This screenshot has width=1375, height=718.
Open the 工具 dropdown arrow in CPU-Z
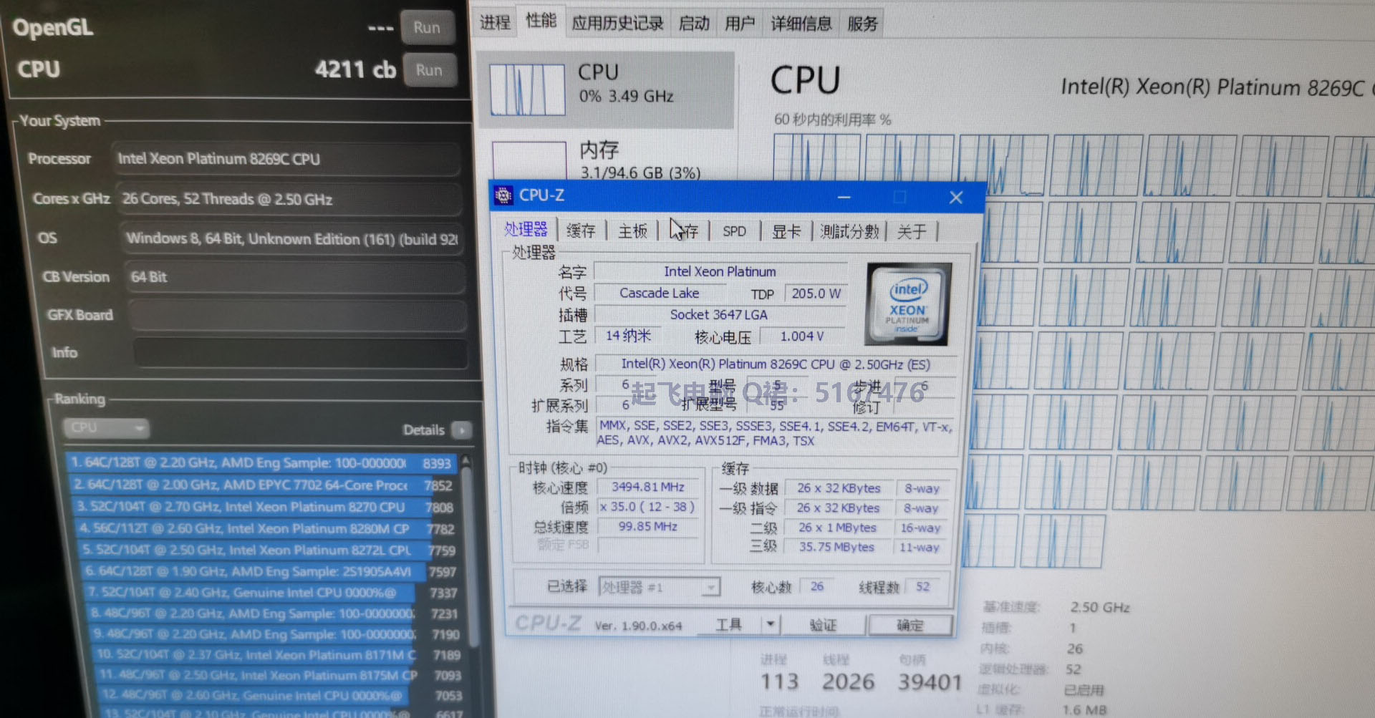pyautogui.click(x=770, y=625)
